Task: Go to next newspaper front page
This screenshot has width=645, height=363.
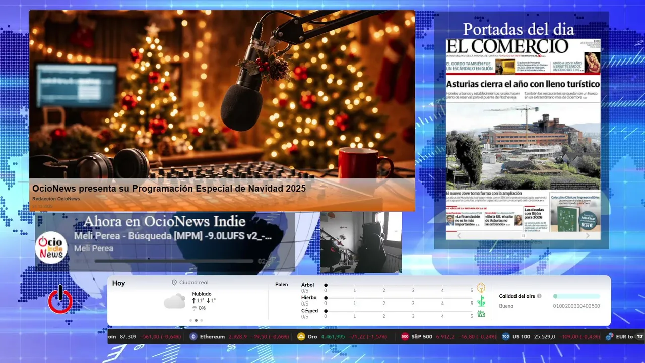Action: click(x=588, y=236)
